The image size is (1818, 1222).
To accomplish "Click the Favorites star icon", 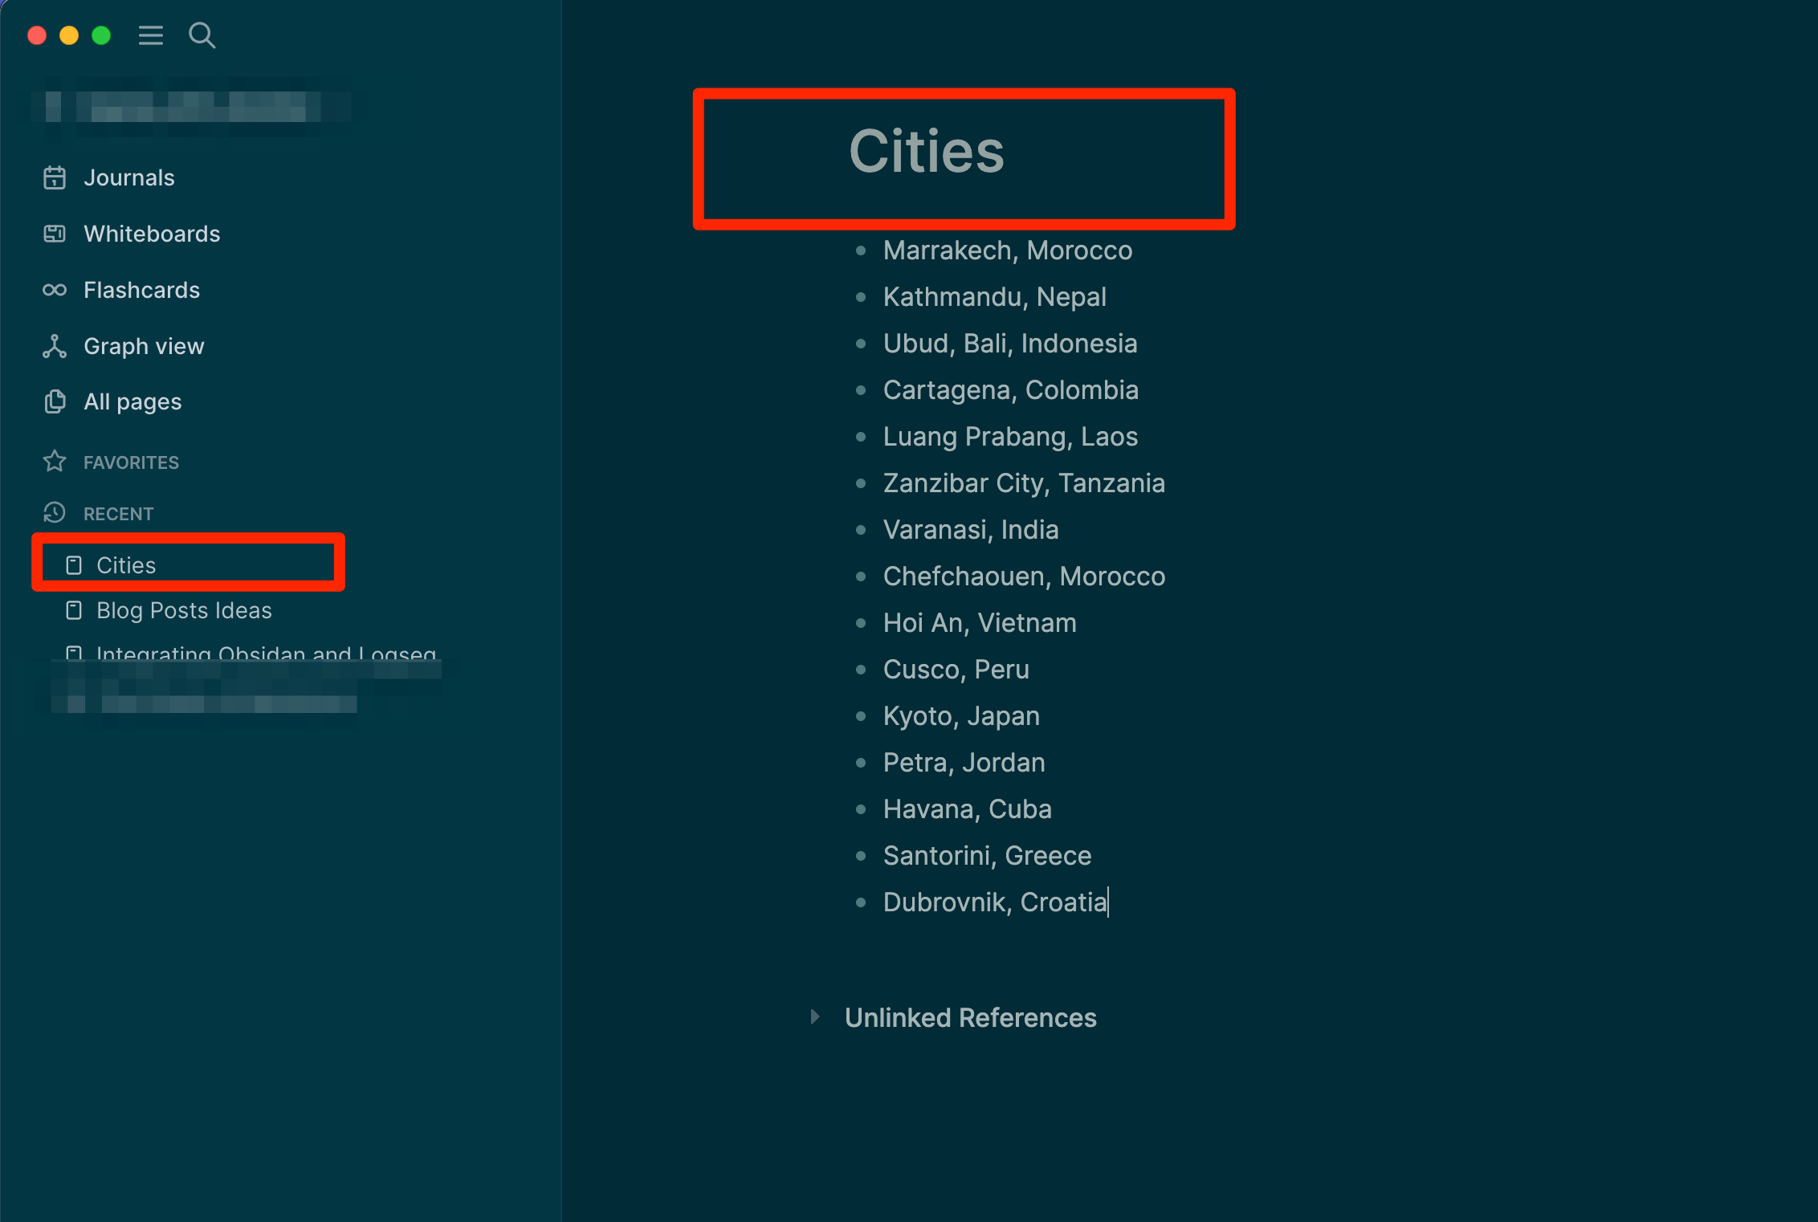I will [x=55, y=462].
